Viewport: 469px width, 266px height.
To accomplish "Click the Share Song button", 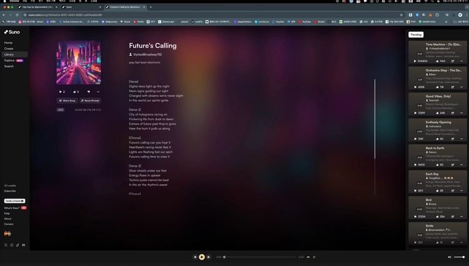I will tap(68, 101).
